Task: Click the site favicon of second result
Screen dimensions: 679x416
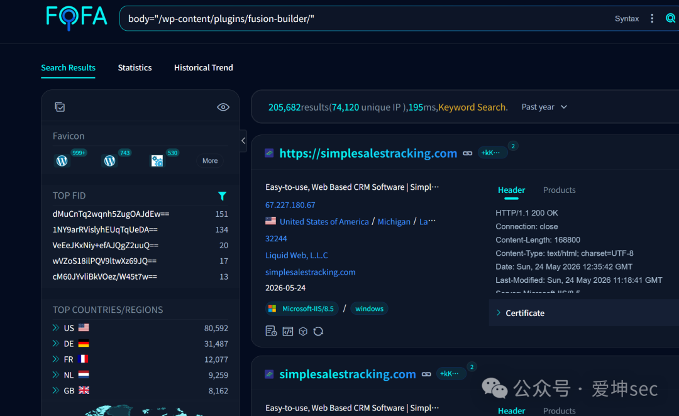Action: coord(269,373)
